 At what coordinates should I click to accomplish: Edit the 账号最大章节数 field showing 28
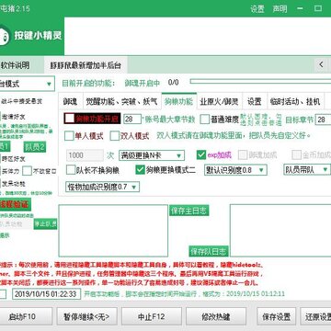tap(132, 119)
